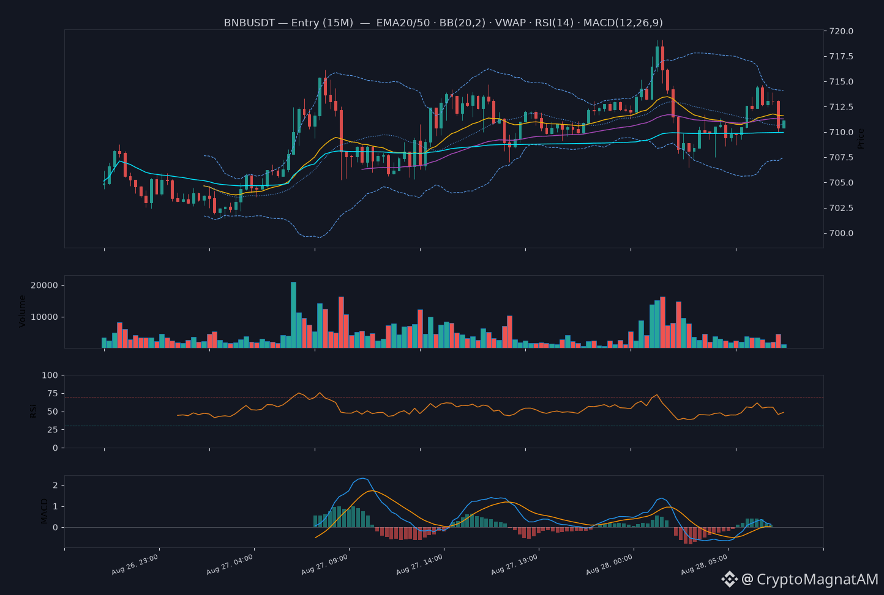The image size is (884, 595).
Task: Click the 10000 volume axis label
Action: (44, 317)
